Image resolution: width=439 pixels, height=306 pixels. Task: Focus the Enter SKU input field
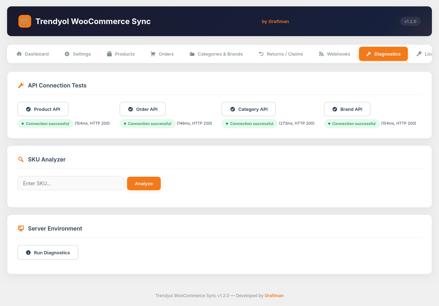71,183
